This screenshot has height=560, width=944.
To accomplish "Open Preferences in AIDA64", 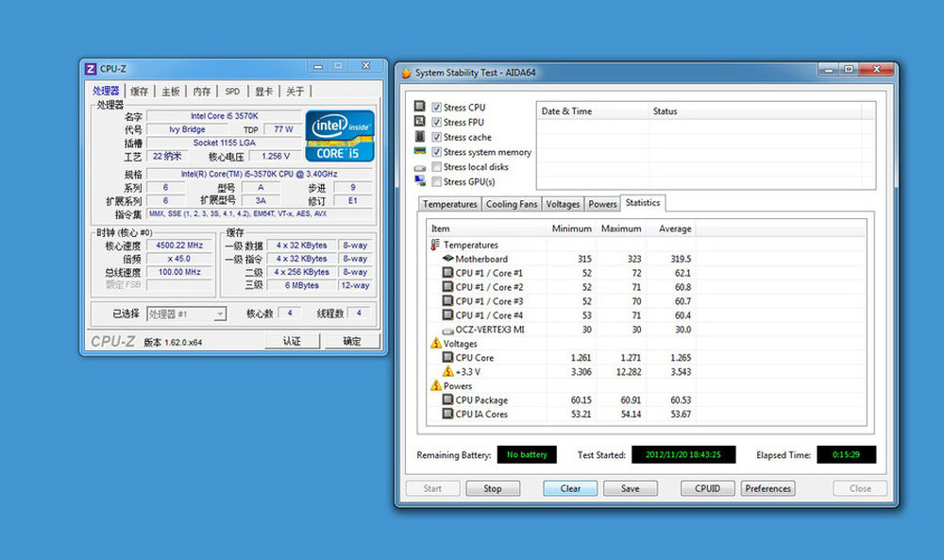I will [768, 488].
